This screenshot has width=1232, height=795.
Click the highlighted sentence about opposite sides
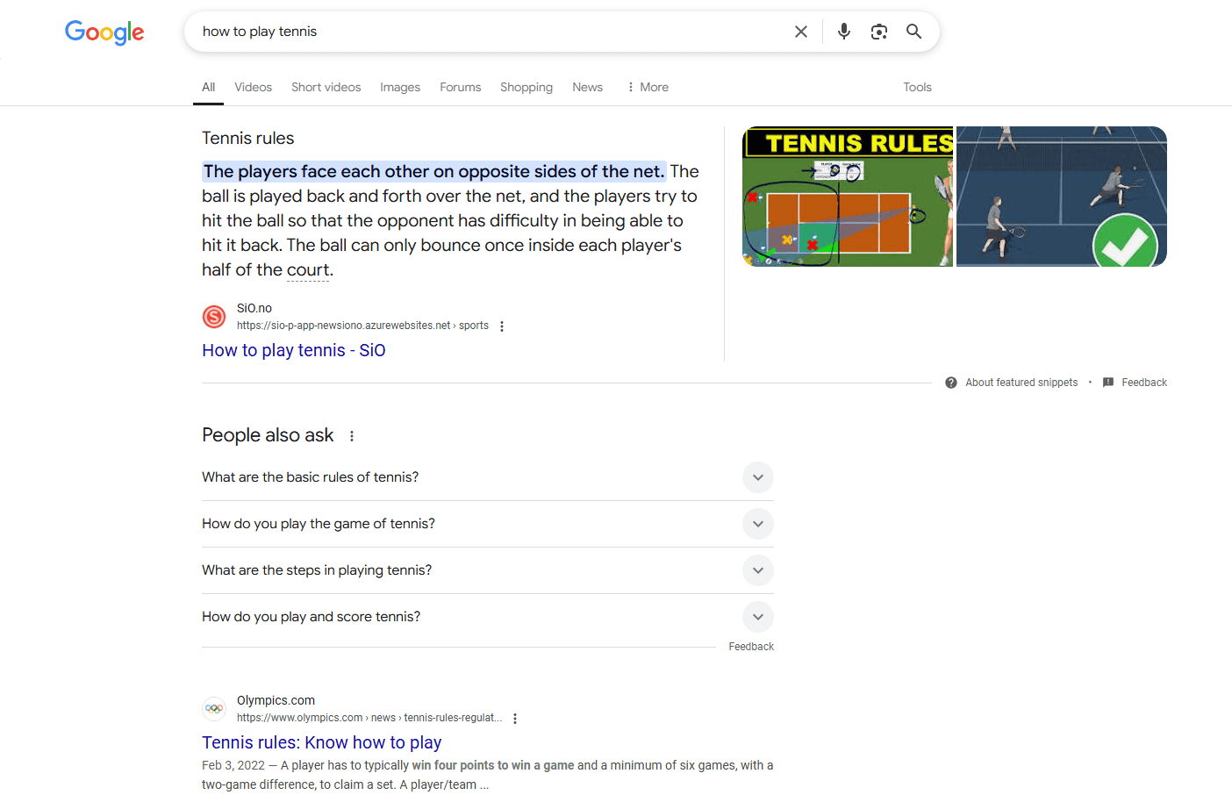pyautogui.click(x=433, y=171)
